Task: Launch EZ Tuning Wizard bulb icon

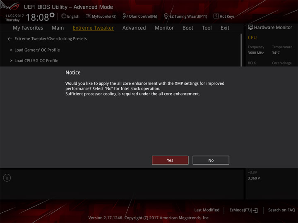Action: pyautogui.click(x=166, y=16)
